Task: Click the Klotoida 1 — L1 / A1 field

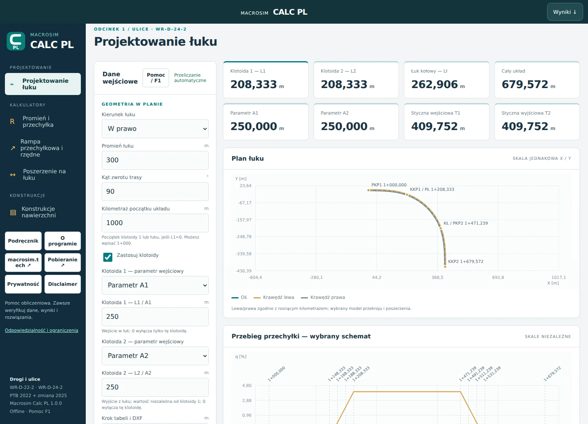Action: (x=155, y=317)
